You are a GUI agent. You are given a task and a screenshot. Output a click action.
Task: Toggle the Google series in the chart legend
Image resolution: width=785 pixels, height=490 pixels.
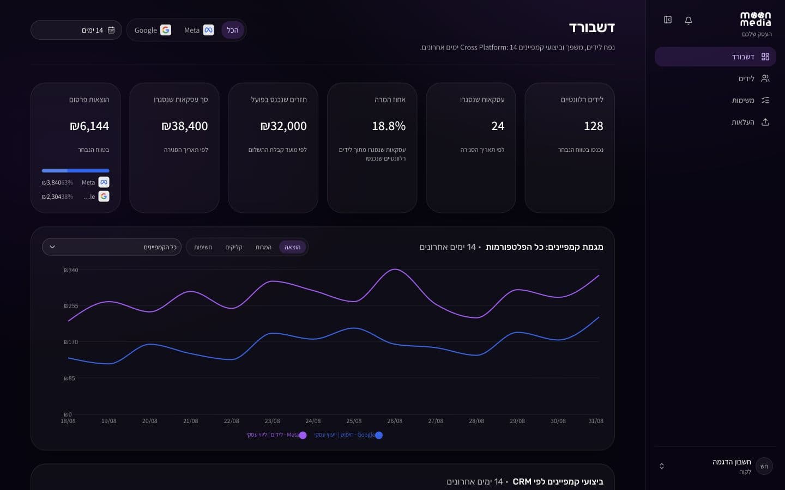[348, 435]
